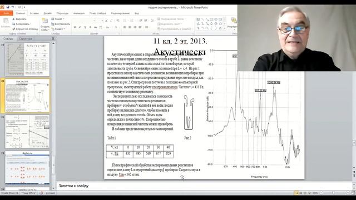The image size is (356, 200).
Task: Select the five-point star shape
Action: tap(220, 28)
